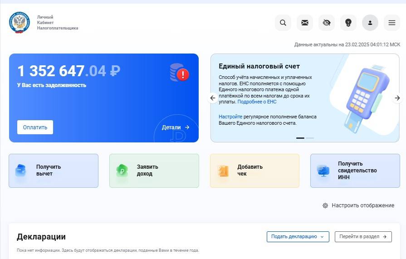Expand the Подать декларацию dropdown
Image resolution: width=406 pixels, height=259 pixels.
click(x=298, y=236)
